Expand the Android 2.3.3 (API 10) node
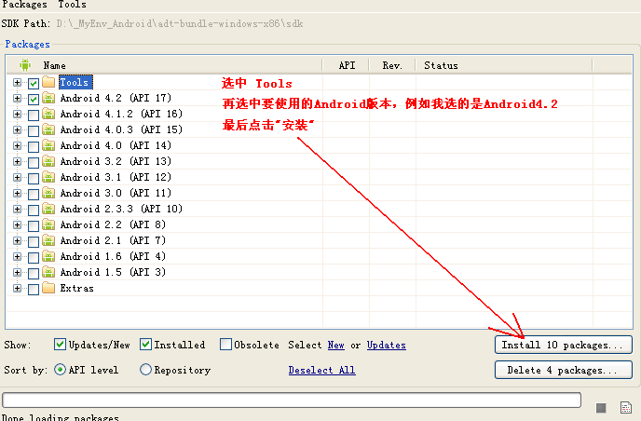The image size is (641, 421). click(x=17, y=210)
